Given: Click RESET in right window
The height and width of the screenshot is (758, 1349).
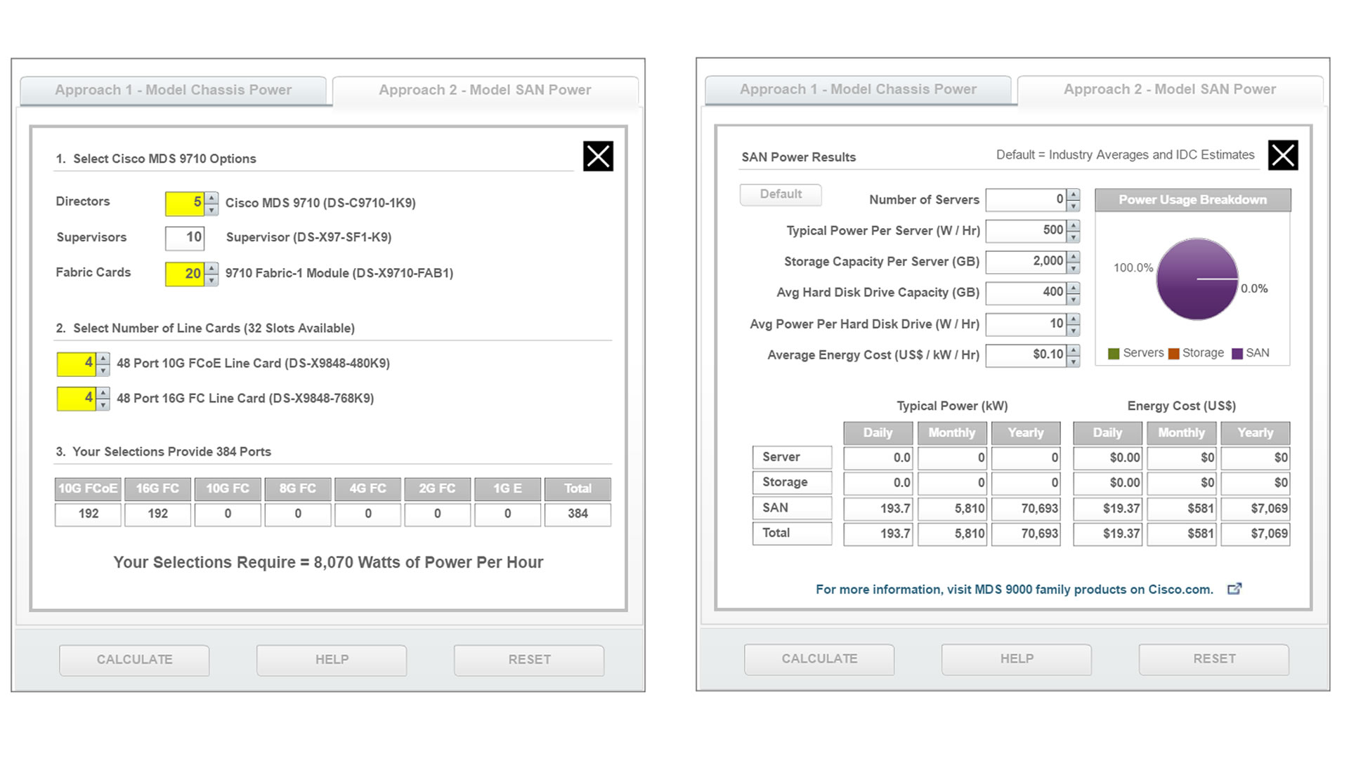Looking at the screenshot, I should (x=1214, y=659).
